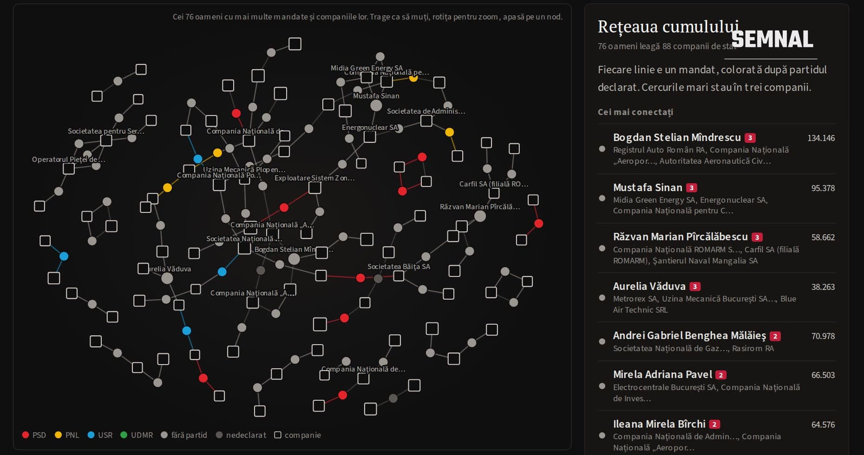
Task: Open the Societatea Băița SA company square
Action: click(x=399, y=276)
